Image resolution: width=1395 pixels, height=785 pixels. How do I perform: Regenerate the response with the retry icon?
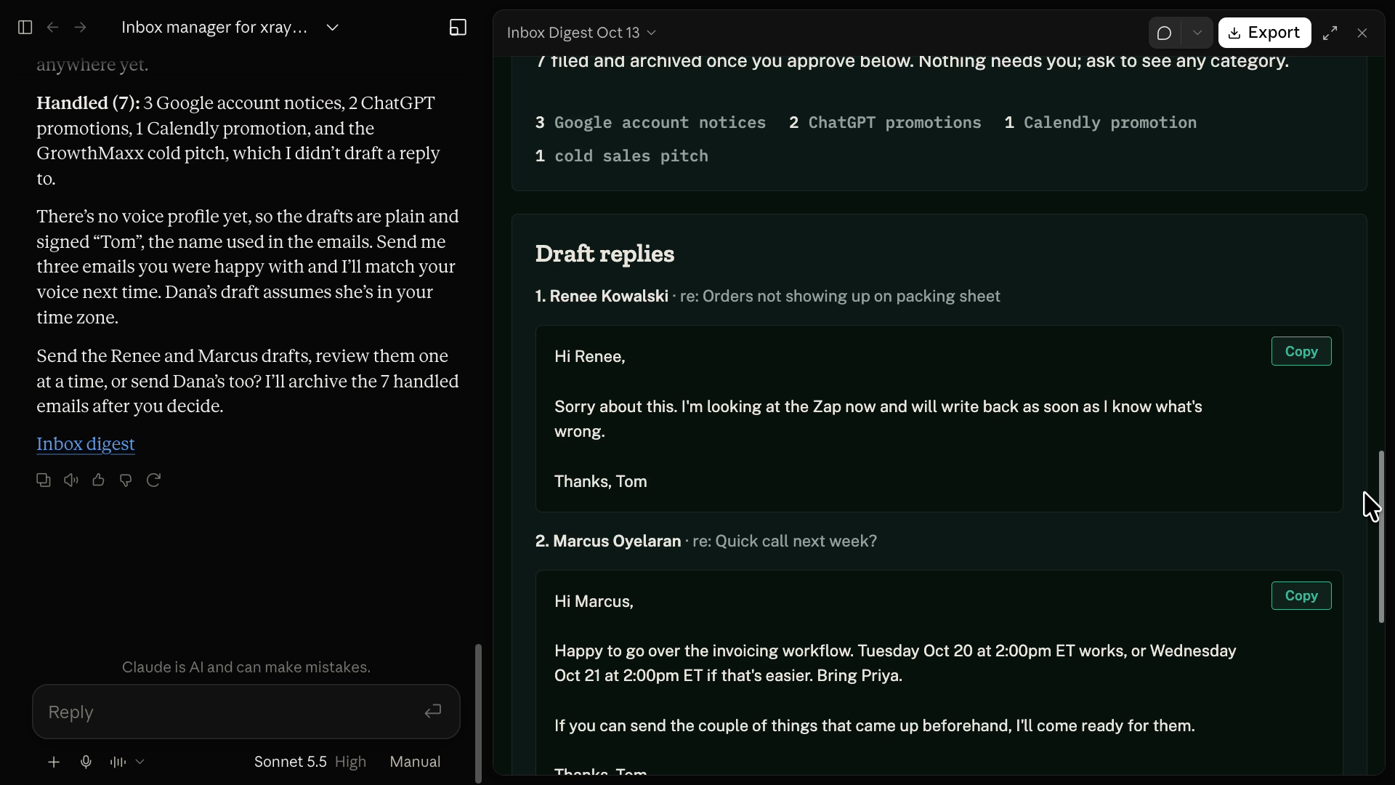(153, 480)
